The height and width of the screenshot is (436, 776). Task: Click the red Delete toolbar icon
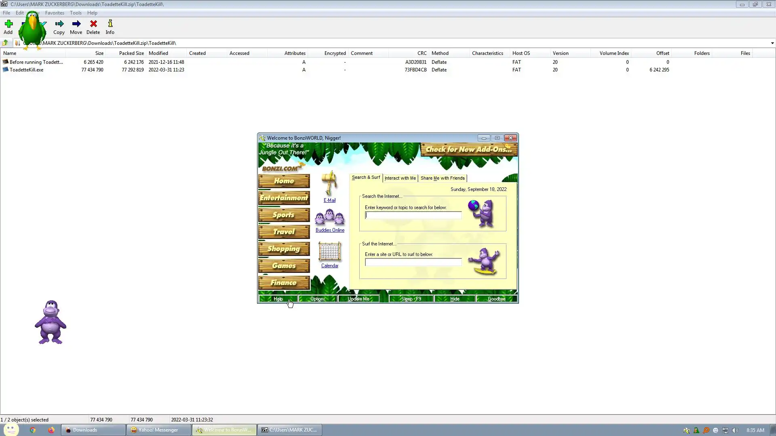[93, 27]
